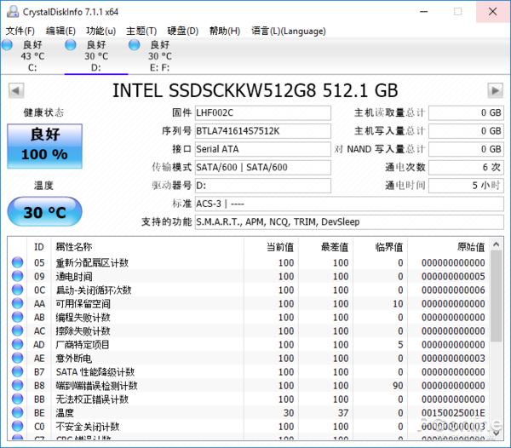Click the status orb of row C0
The image size is (511, 448).
click(x=18, y=427)
